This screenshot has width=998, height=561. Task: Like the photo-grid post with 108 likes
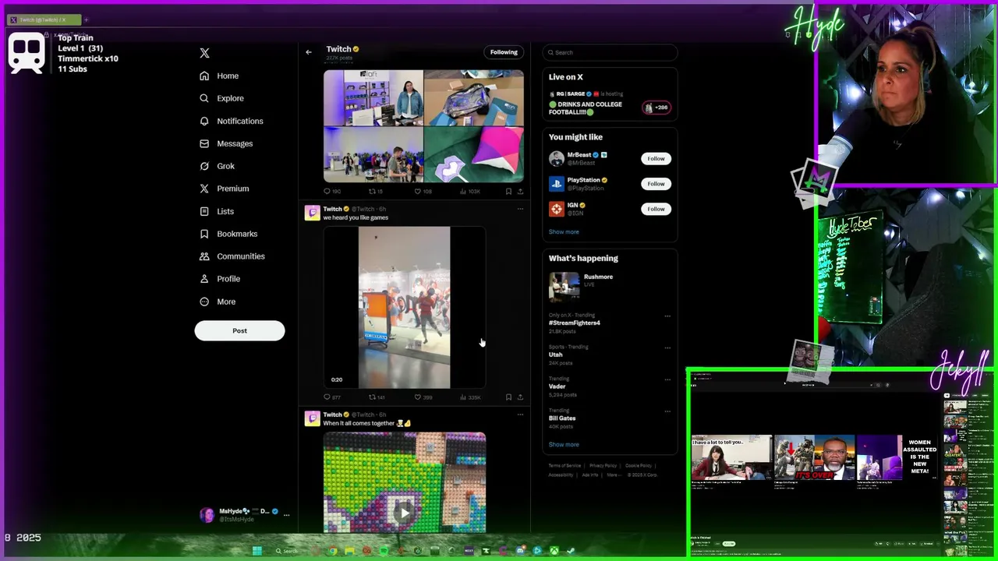[423, 191]
